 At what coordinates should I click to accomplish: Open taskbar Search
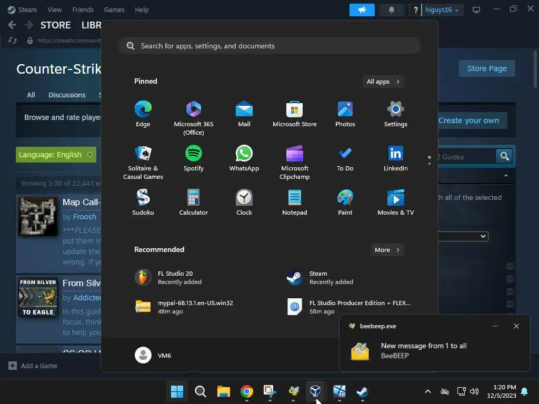pyautogui.click(x=201, y=391)
